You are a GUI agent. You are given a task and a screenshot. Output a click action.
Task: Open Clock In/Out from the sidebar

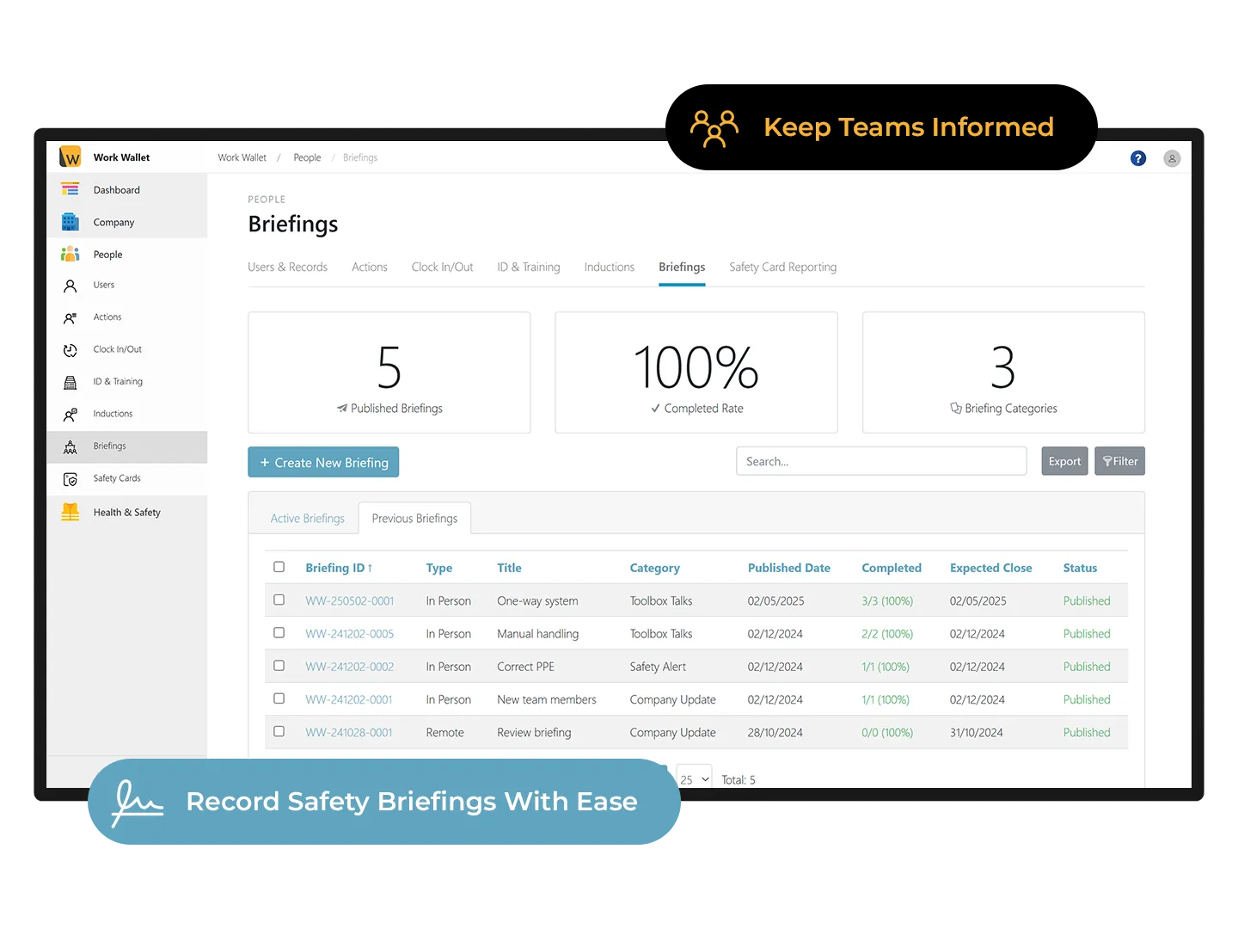[70, 349]
